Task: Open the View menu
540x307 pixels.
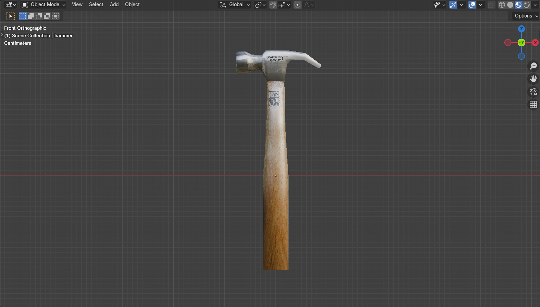Action: [x=77, y=4]
